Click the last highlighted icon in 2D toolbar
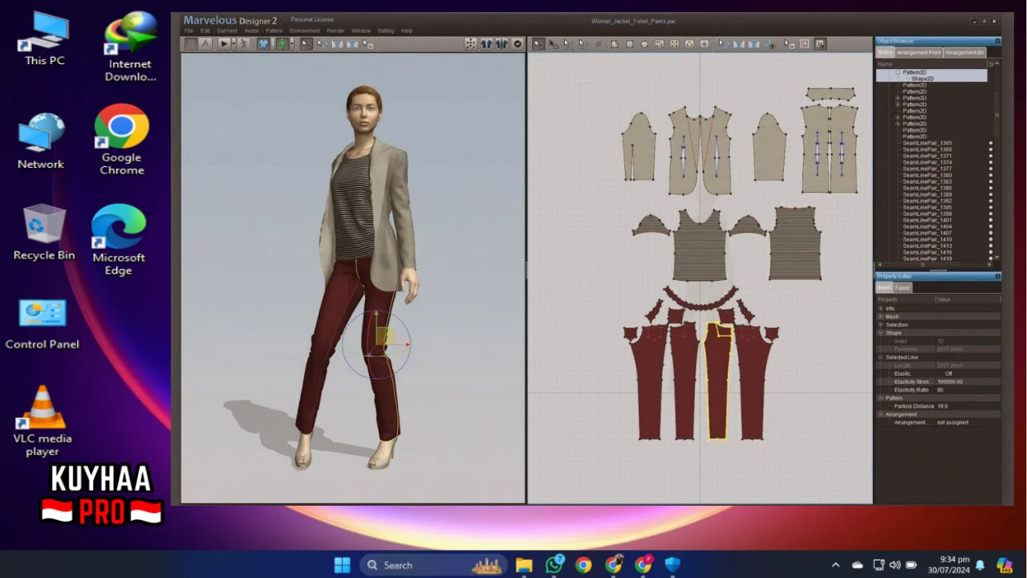This screenshot has height=578, width=1027. point(819,43)
